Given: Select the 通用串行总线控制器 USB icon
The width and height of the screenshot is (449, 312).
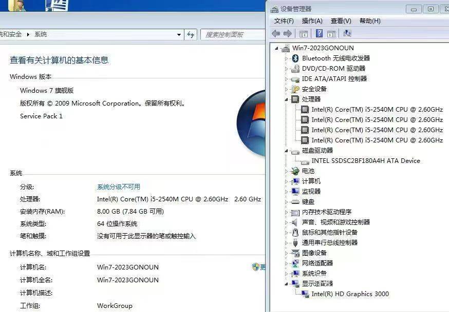Looking at the screenshot, I should pos(295,243).
